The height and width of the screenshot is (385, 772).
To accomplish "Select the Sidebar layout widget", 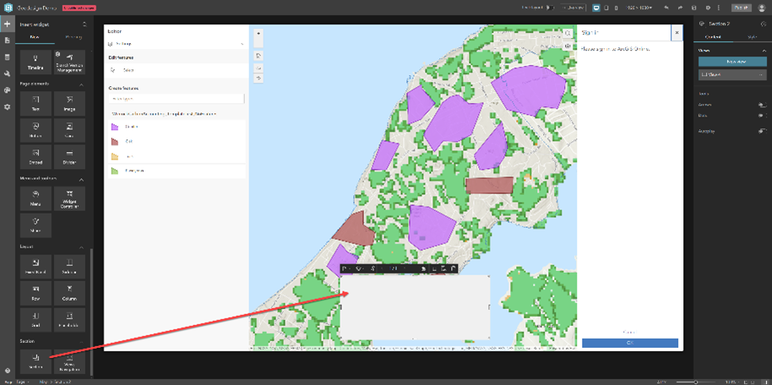I will (x=69, y=266).
